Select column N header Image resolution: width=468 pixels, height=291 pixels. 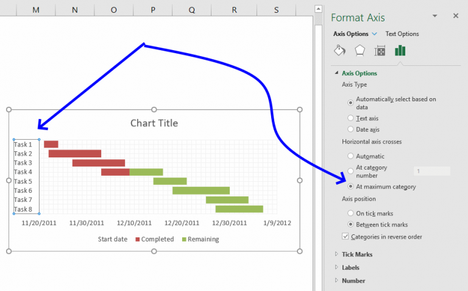[x=74, y=10]
